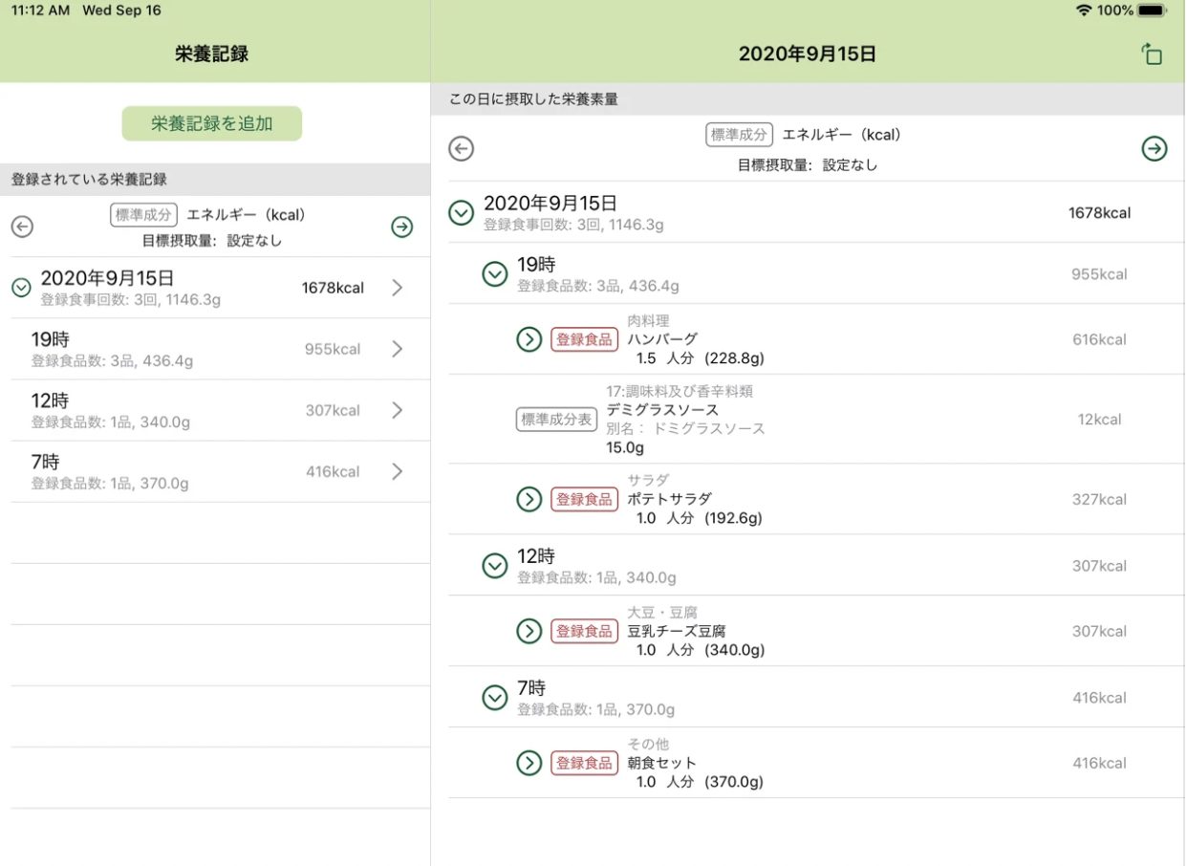This screenshot has width=1187, height=866.
Task: Tap the 登録食品 tag beside ハンバーグ
Action: [584, 339]
